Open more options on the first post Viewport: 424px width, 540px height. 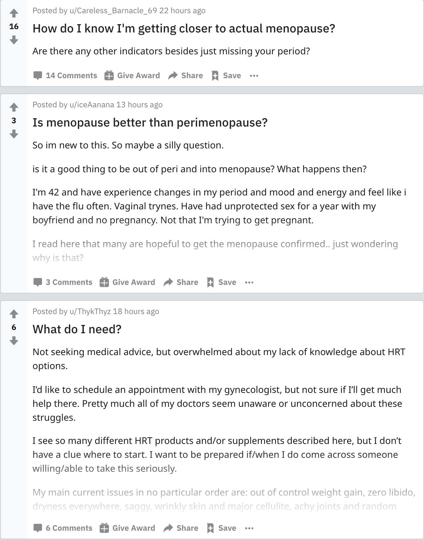[254, 76]
